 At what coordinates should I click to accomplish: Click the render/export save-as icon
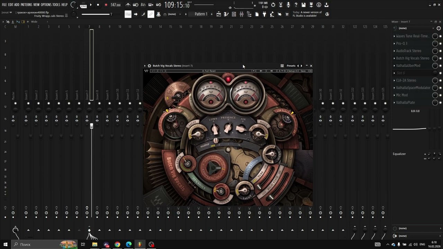click(311, 5)
